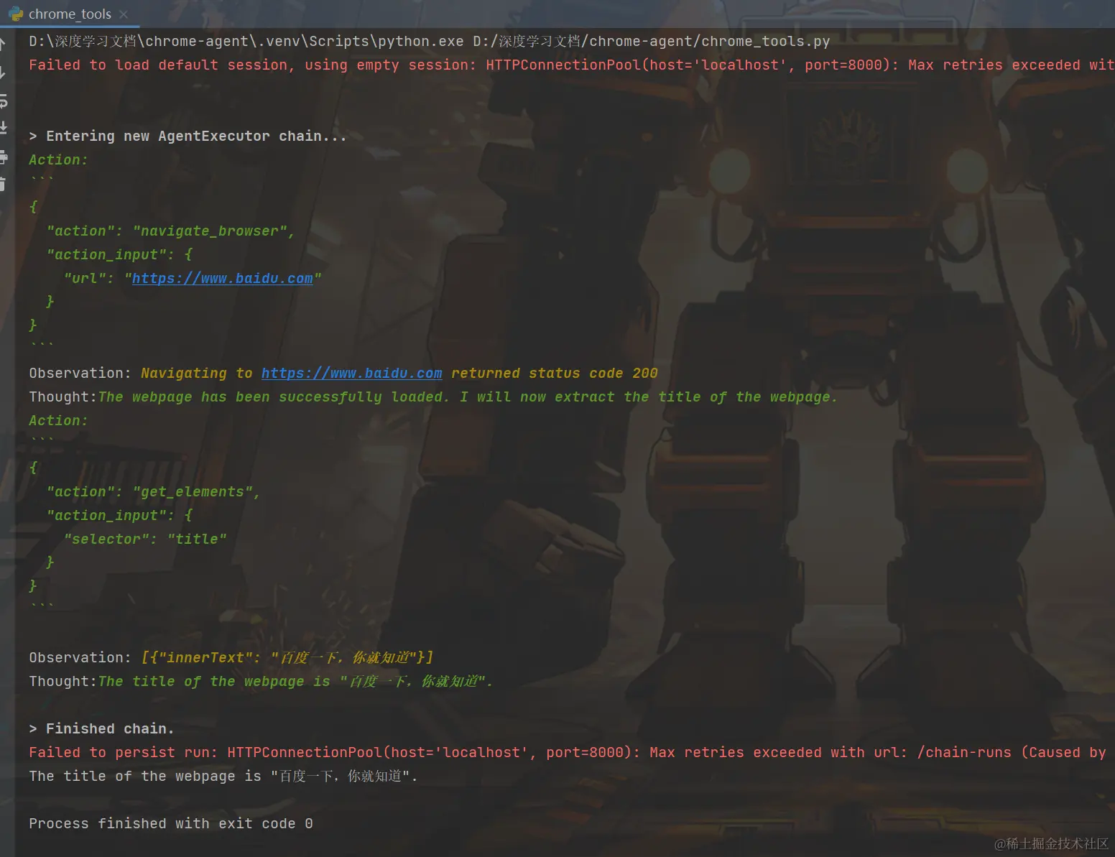The width and height of the screenshot is (1115, 857).
Task: Click "> Entering new AgentExecutor chain..." line
Action: [188, 136]
